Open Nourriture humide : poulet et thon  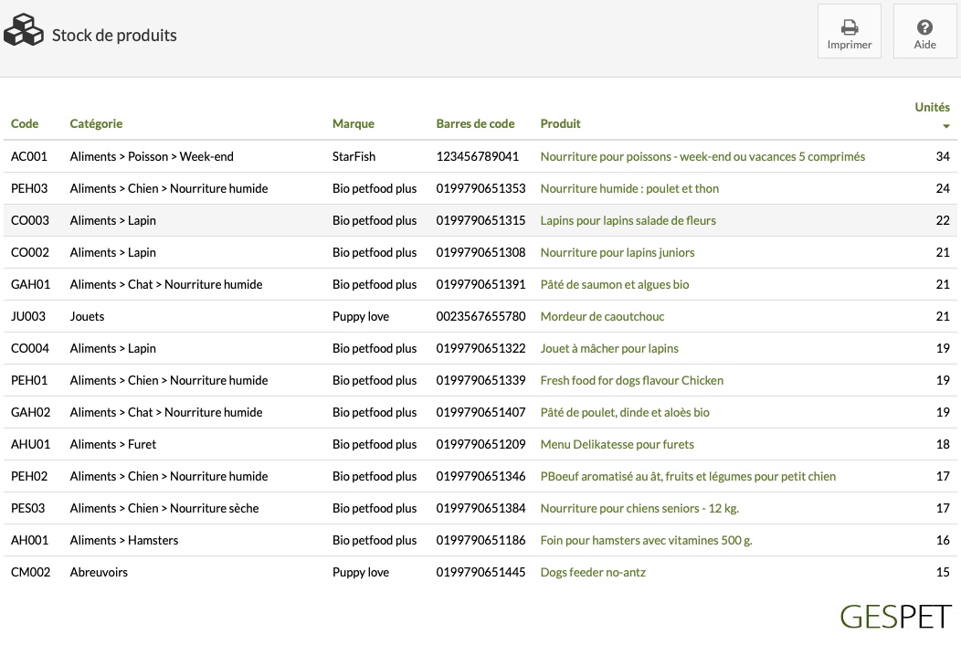pyautogui.click(x=629, y=188)
